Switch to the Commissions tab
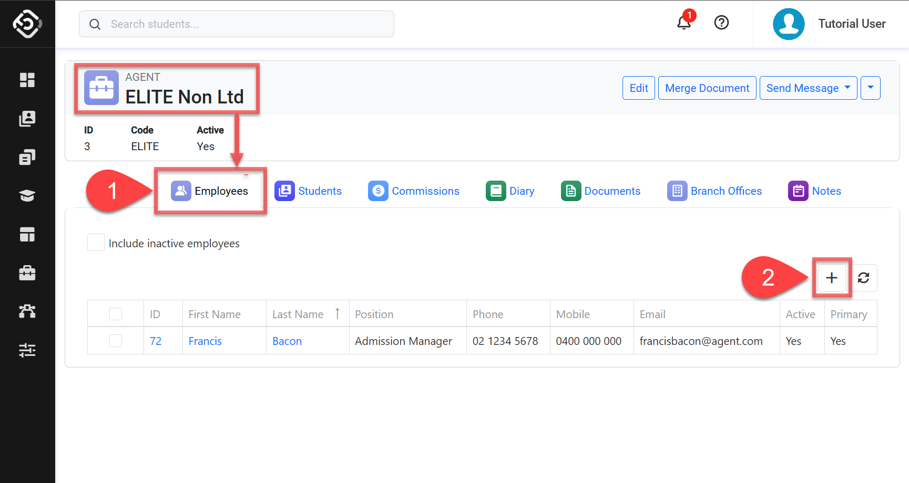This screenshot has height=483, width=909. (x=414, y=191)
